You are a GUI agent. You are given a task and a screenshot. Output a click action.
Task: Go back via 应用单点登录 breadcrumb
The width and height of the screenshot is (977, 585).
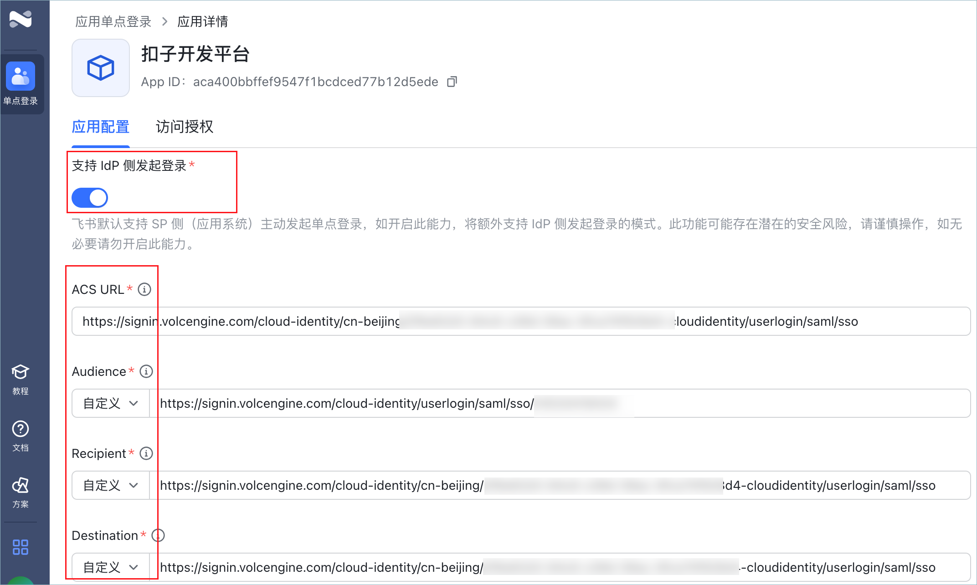(113, 21)
